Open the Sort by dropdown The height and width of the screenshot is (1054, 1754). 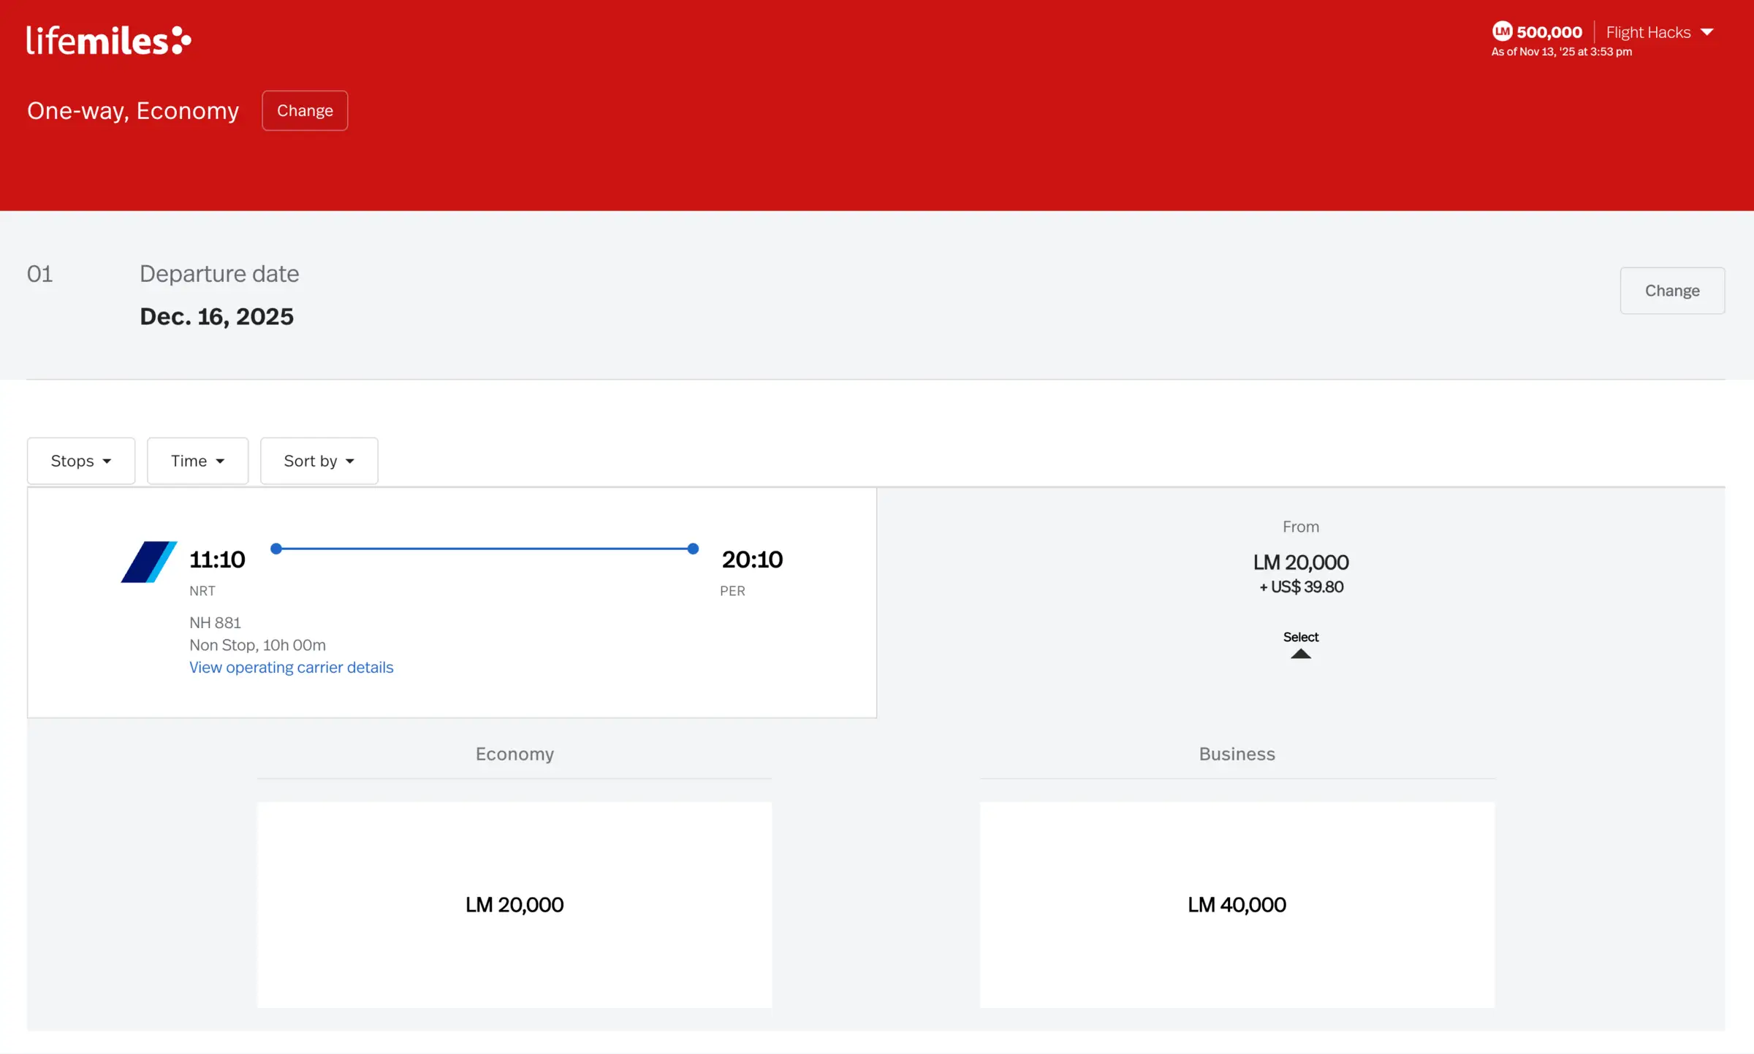(319, 461)
